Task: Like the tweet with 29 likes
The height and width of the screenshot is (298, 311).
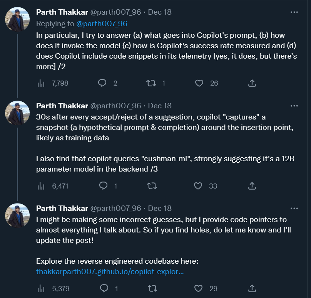Action: tap(198, 288)
